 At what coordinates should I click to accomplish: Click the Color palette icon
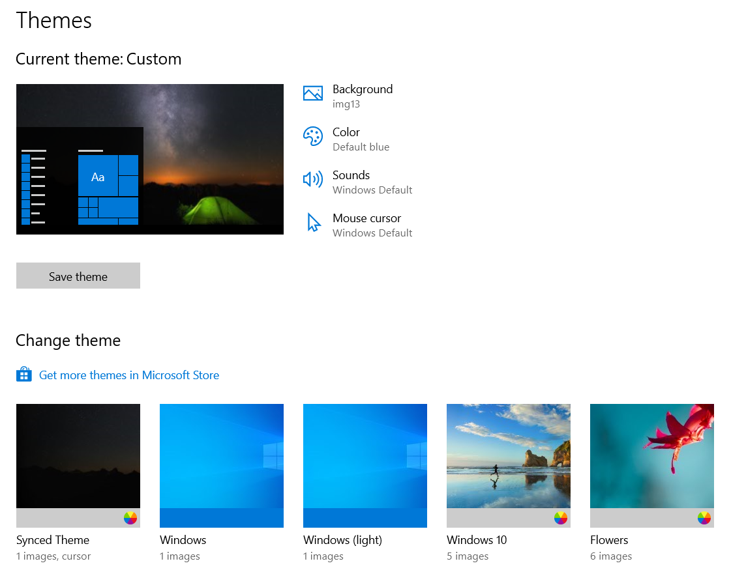(x=313, y=136)
